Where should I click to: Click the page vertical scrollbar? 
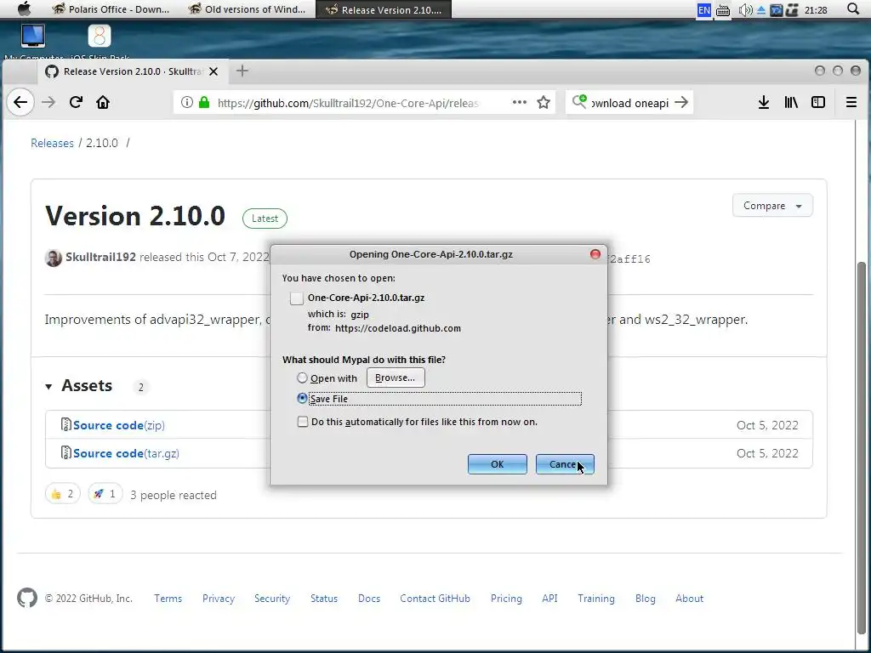861,447
